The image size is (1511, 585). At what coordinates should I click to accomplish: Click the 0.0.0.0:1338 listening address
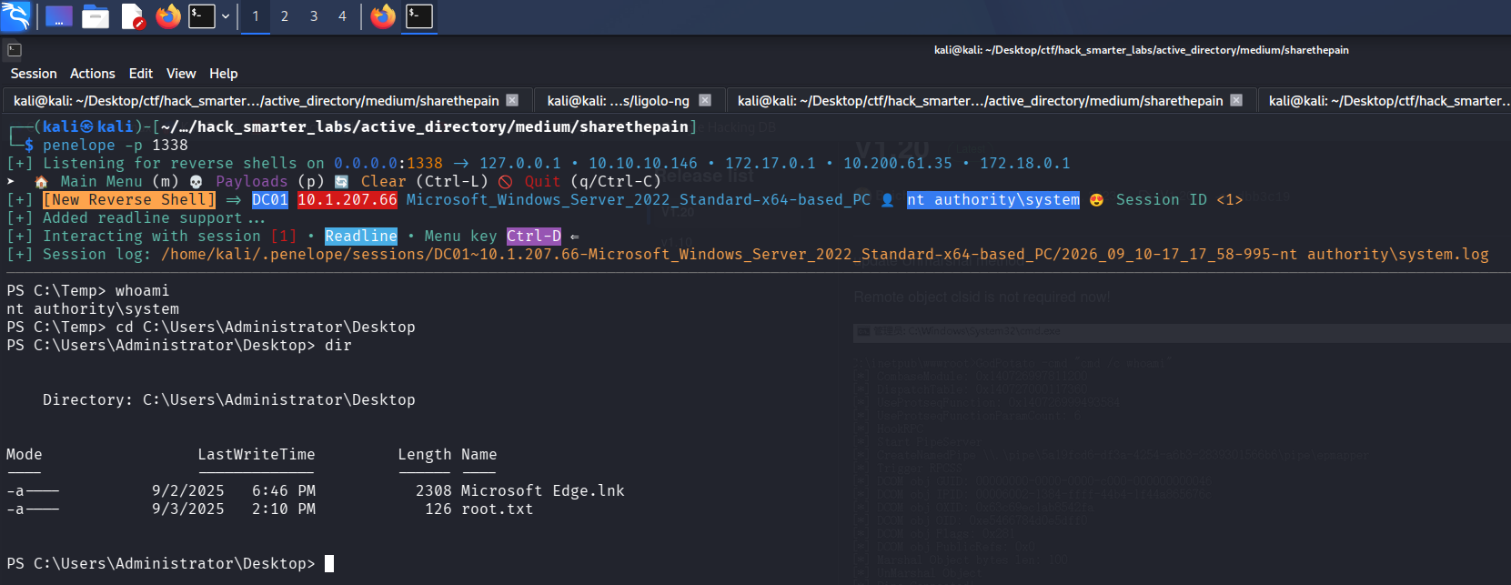(x=388, y=164)
